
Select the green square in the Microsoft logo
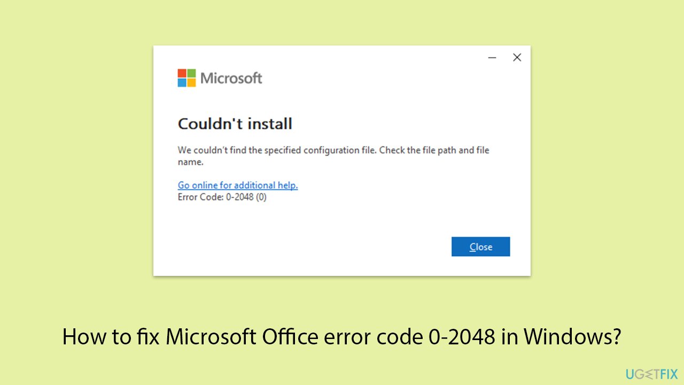click(190, 74)
